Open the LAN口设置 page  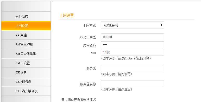pyautogui.click(x=26, y=63)
